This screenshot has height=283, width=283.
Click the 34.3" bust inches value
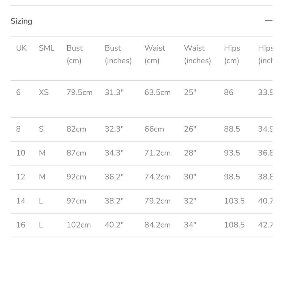click(114, 153)
